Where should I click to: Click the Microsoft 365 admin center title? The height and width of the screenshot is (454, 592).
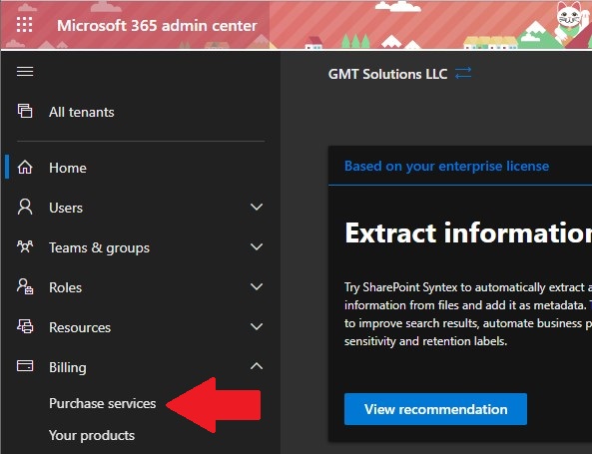[157, 26]
